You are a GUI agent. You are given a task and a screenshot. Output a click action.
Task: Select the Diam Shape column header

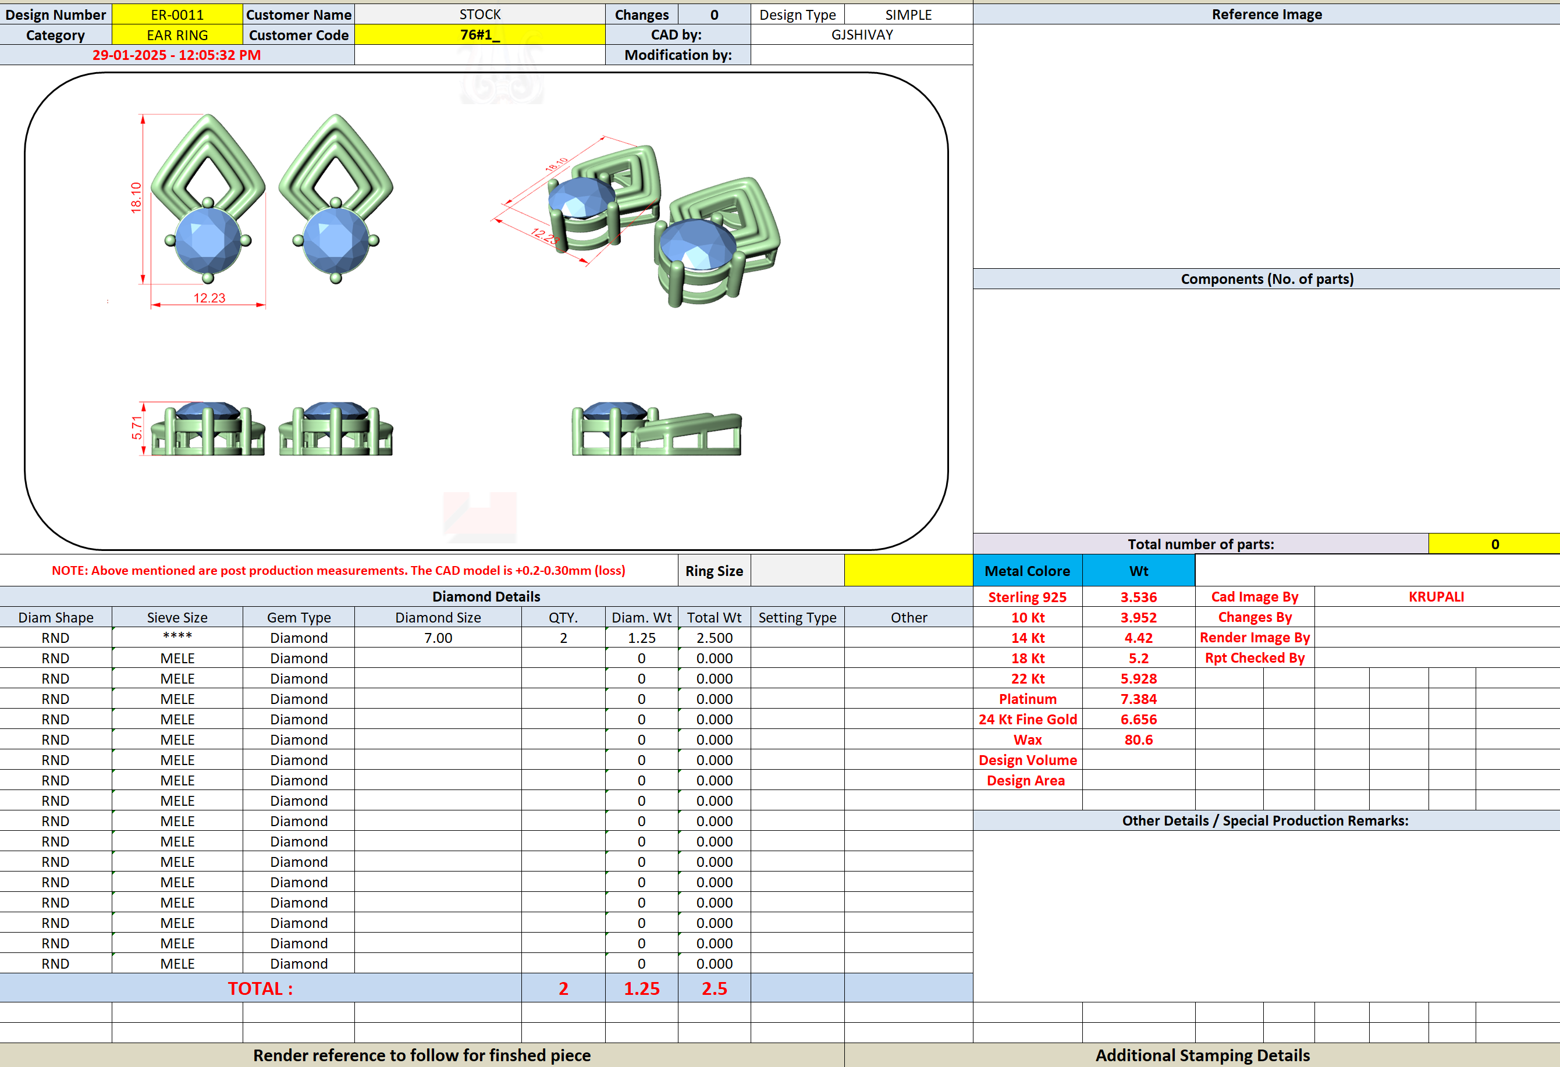[56, 617]
